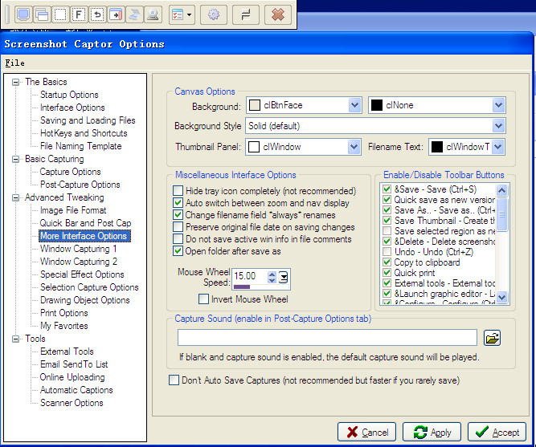The width and height of the screenshot is (536, 447).
Task: Click the scanner acquire icon in quick bar
Action: [134, 14]
